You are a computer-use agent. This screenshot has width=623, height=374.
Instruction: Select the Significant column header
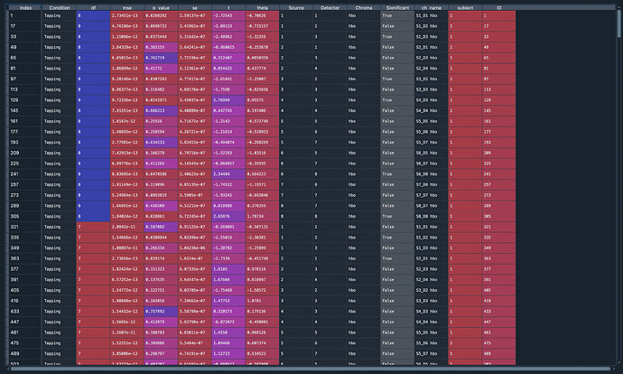pos(397,7)
